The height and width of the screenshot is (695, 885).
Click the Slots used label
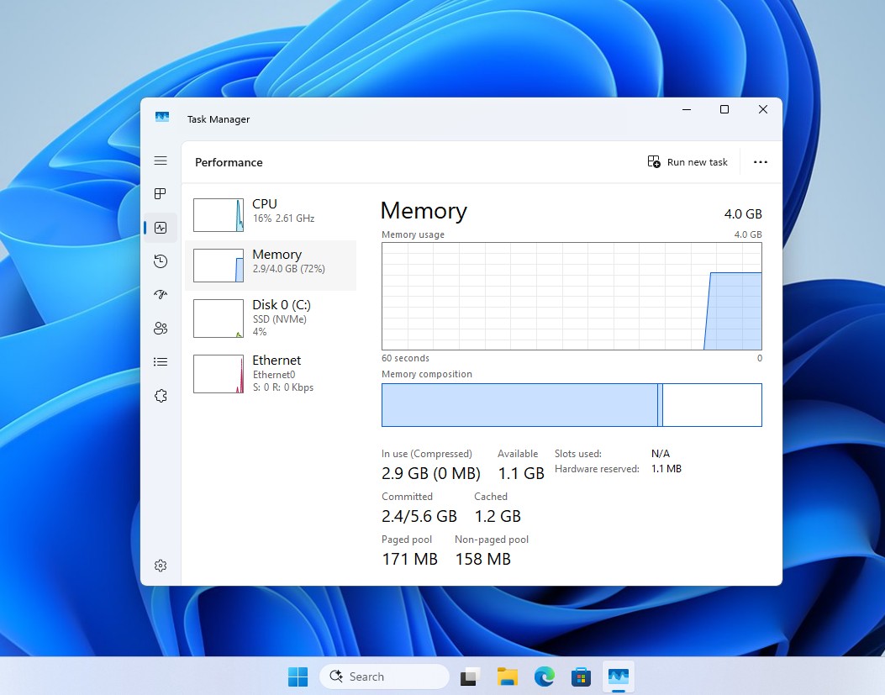point(578,453)
